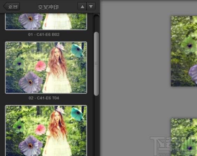The height and width of the screenshot is (156, 197).
Task: Click the lower preview image on canvas
Action: pos(184,137)
